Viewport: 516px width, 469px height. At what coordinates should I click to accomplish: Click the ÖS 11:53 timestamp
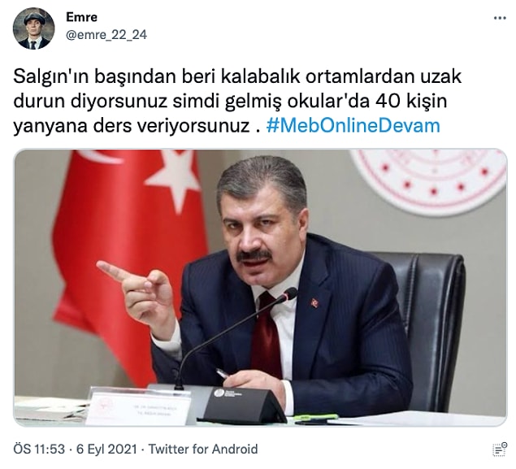tap(39, 449)
